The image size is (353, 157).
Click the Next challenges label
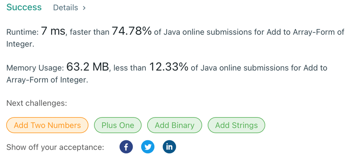tap(37, 103)
